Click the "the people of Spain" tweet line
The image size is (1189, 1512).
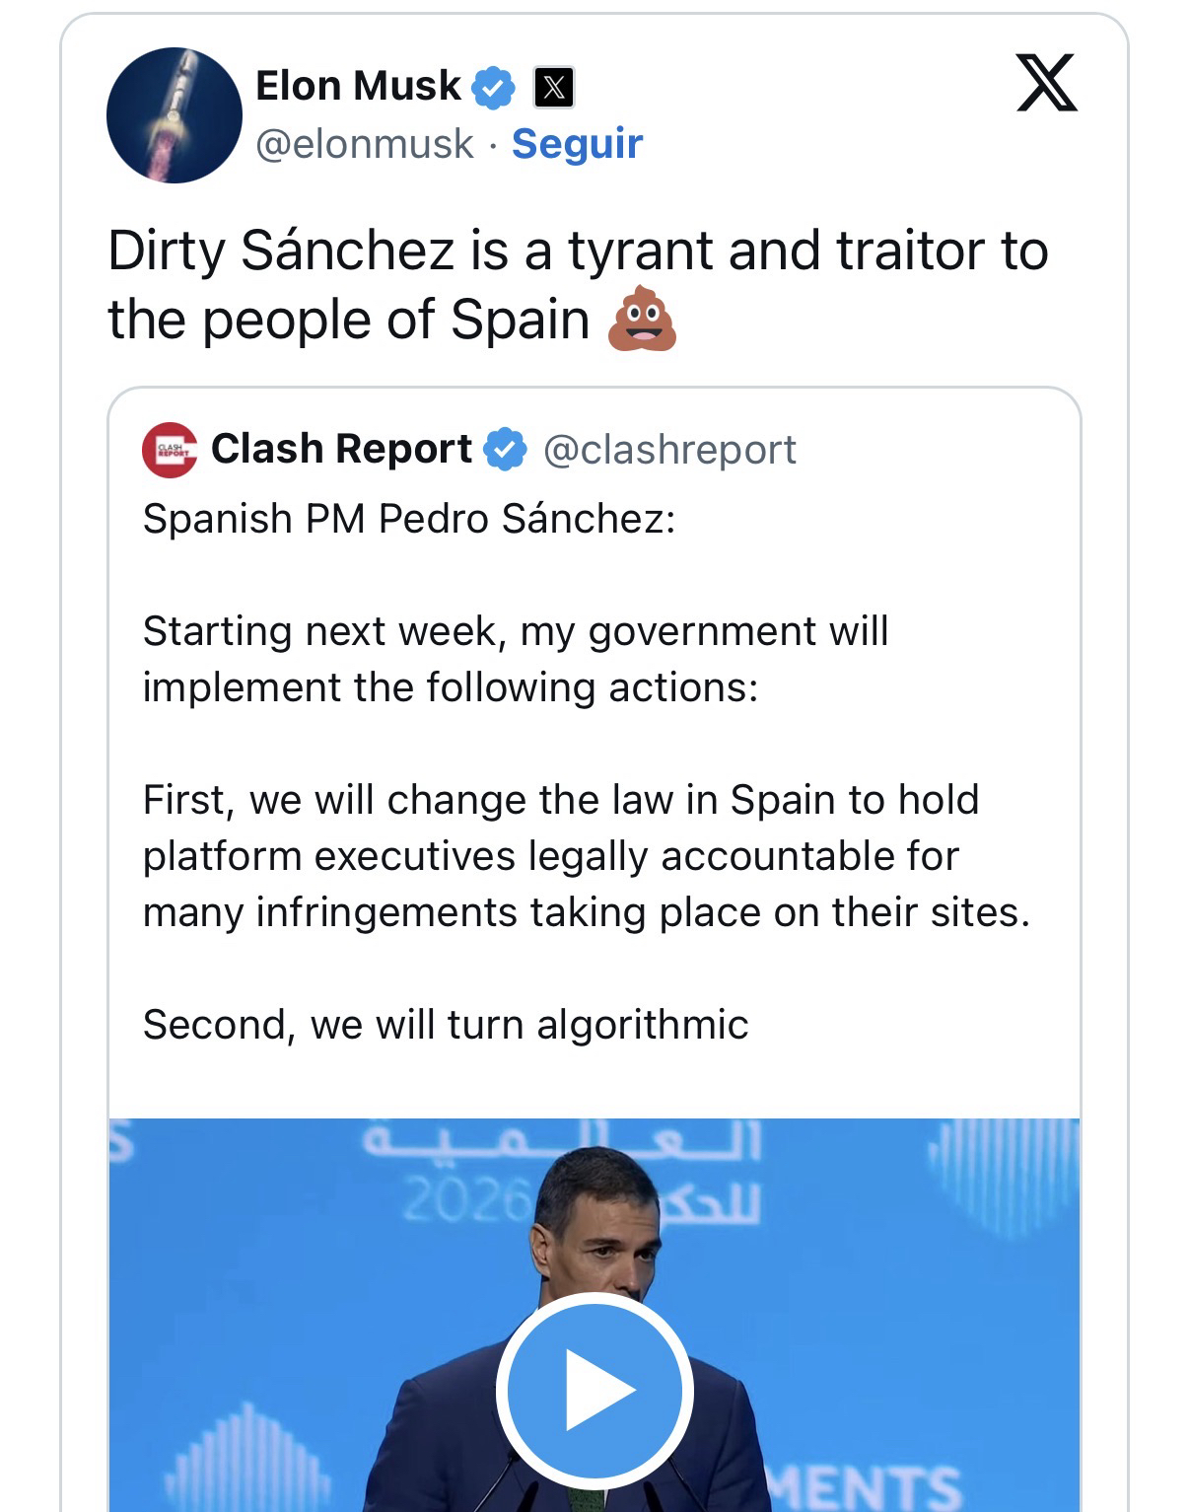[348, 321]
